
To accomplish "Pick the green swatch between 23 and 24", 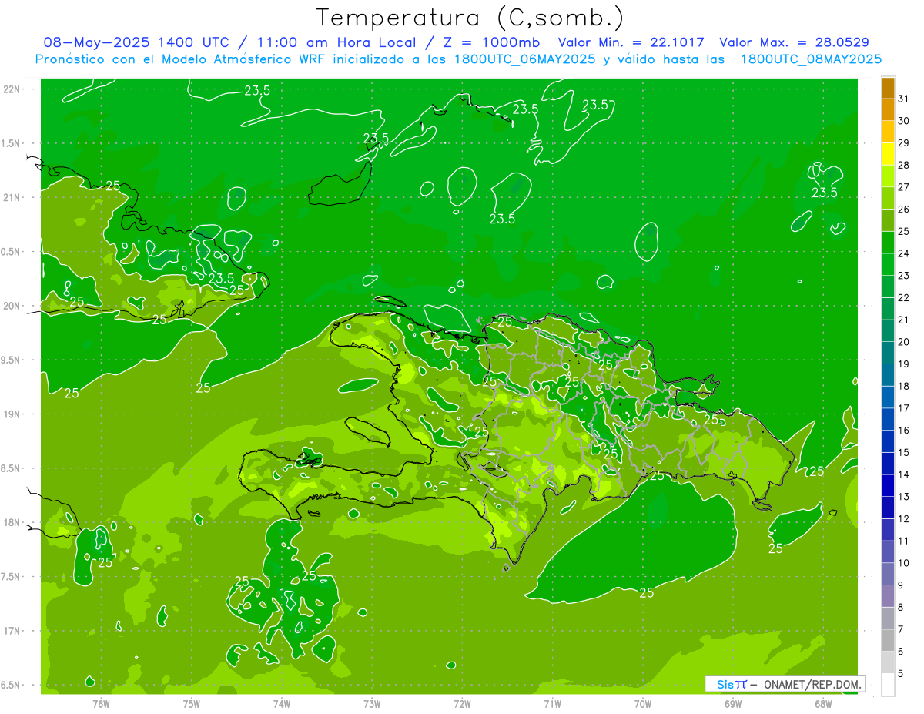I will click(x=888, y=264).
